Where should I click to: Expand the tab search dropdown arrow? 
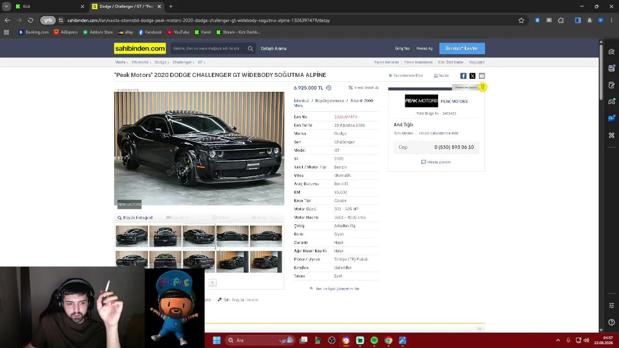(6, 6)
